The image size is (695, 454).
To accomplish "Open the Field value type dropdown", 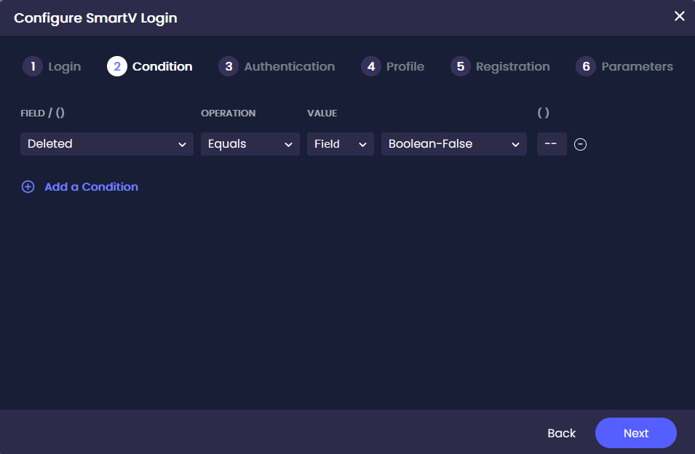I will click(341, 144).
